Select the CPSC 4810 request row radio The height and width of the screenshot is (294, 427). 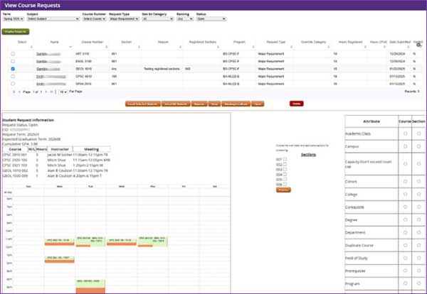(13, 77)
